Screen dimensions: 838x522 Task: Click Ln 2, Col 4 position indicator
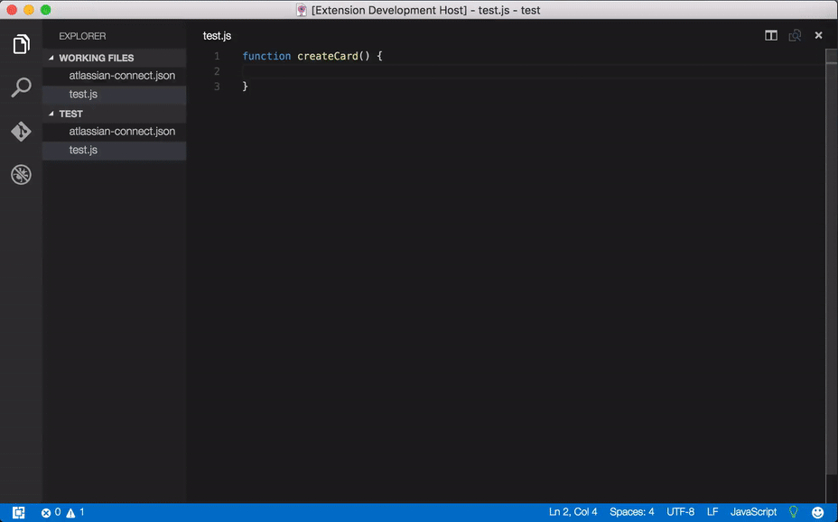coord(573,512)
